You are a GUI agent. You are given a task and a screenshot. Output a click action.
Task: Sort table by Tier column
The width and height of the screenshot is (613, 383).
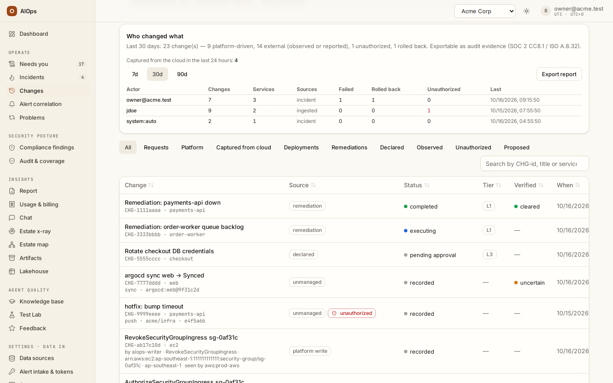tap(492, 185)
